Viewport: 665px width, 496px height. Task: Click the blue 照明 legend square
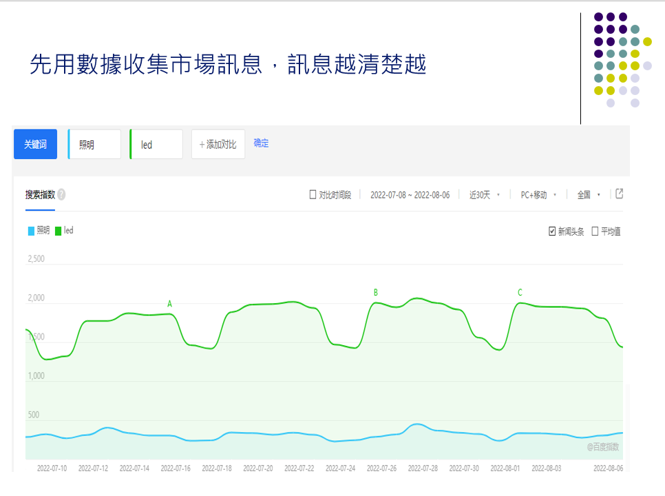point(31,231)
